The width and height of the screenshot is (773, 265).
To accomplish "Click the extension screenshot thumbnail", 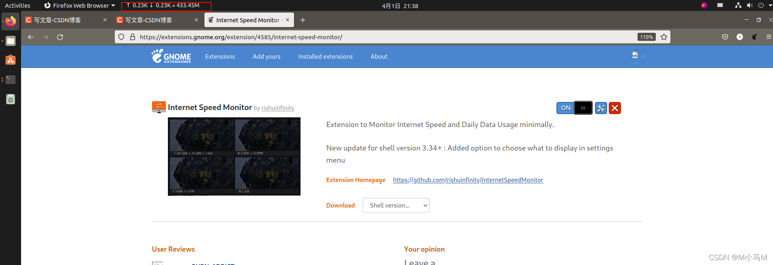I will (x=234, y=157).
